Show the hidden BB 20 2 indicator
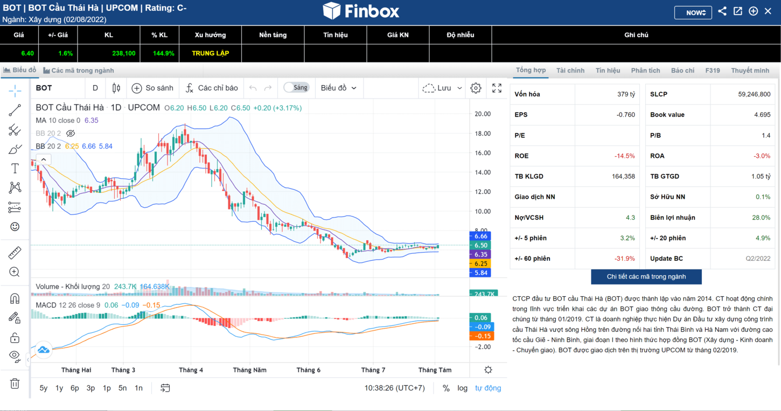781x411 pixels. [x=70, y=133]
